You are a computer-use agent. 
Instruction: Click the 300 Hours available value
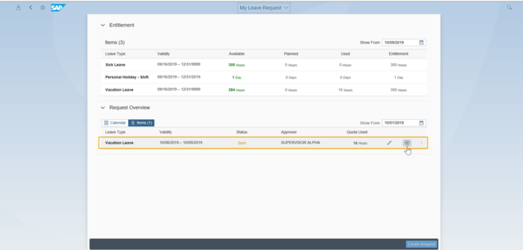click(236, 65)
